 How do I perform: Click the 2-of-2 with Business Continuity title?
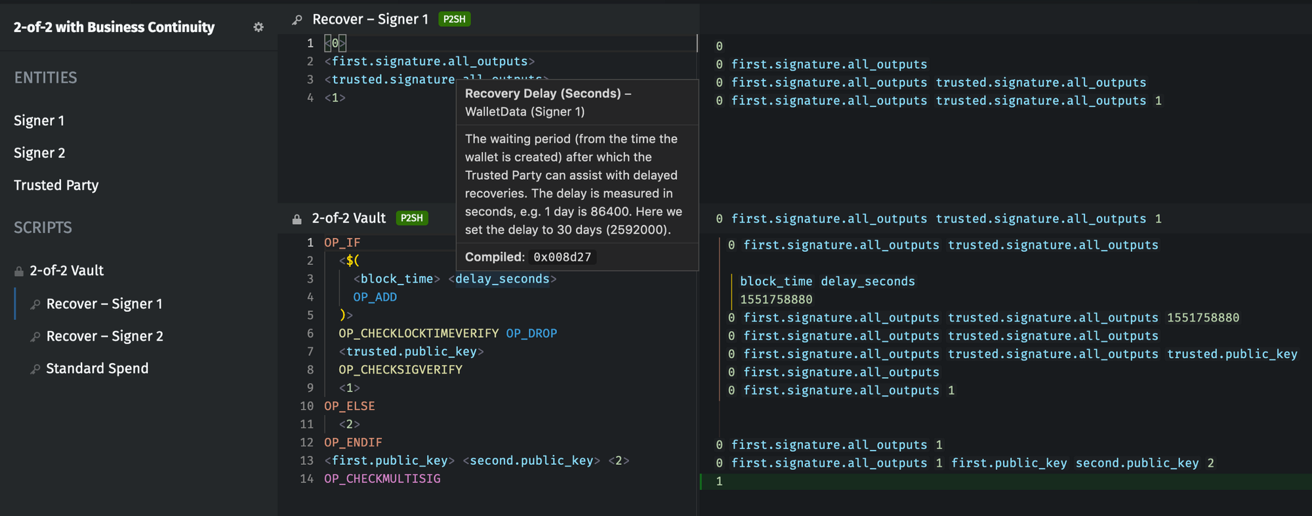pyautogui.click(x=114, y=27)
